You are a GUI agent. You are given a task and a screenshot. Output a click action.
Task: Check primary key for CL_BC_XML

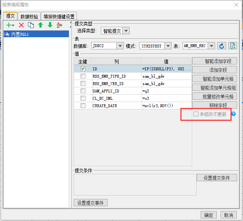tap(83, 98)
